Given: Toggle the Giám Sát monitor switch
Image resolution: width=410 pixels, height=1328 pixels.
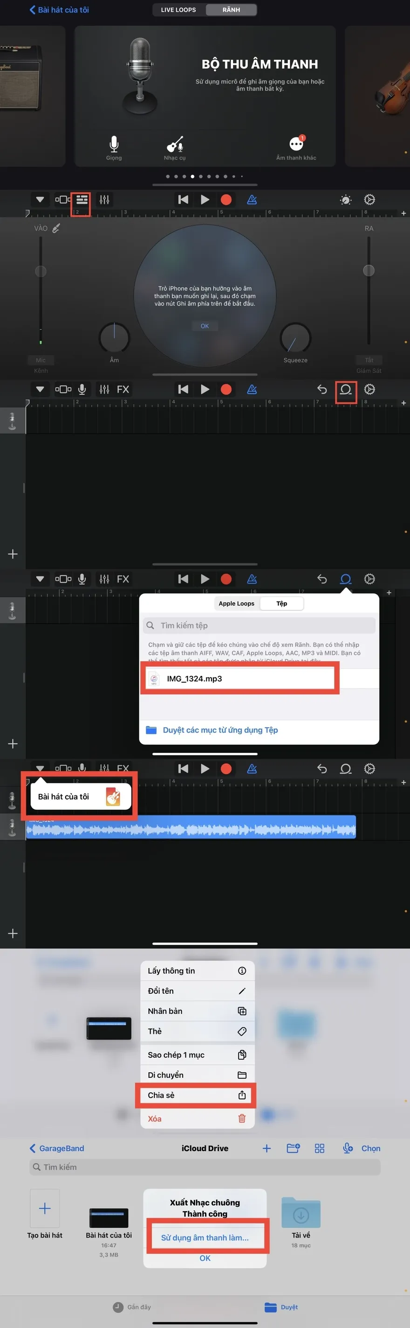Looking at the screenshot, I should click(369, 360).
